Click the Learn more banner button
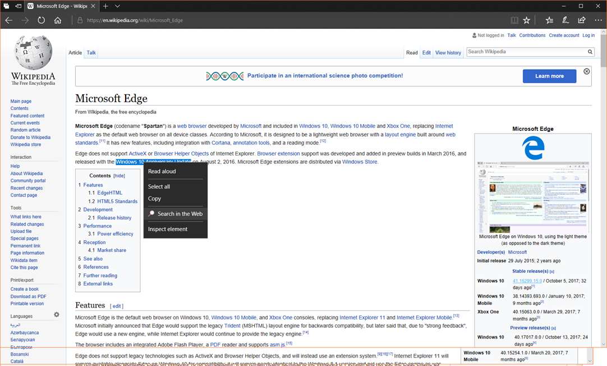Screen dimensions: 607x366 (x=549, y=76)
